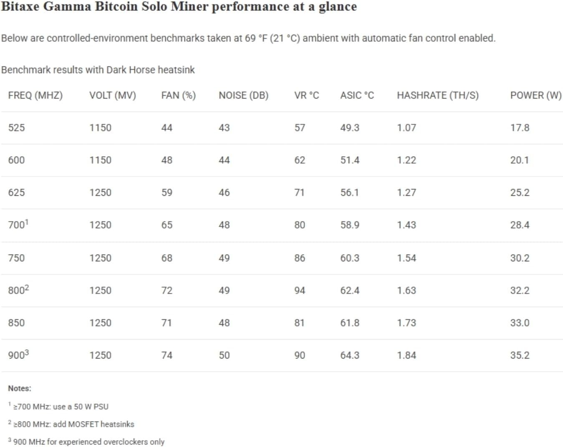
Task: Click the FREQ (MHZ) column header
Action: tap(35, 96)
